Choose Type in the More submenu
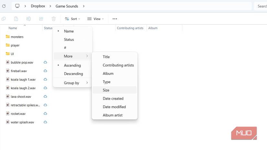267x150 pixels. click(x=115, y=82)
